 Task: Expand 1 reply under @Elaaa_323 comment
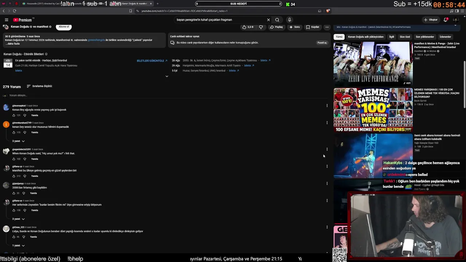pos(19,246)
